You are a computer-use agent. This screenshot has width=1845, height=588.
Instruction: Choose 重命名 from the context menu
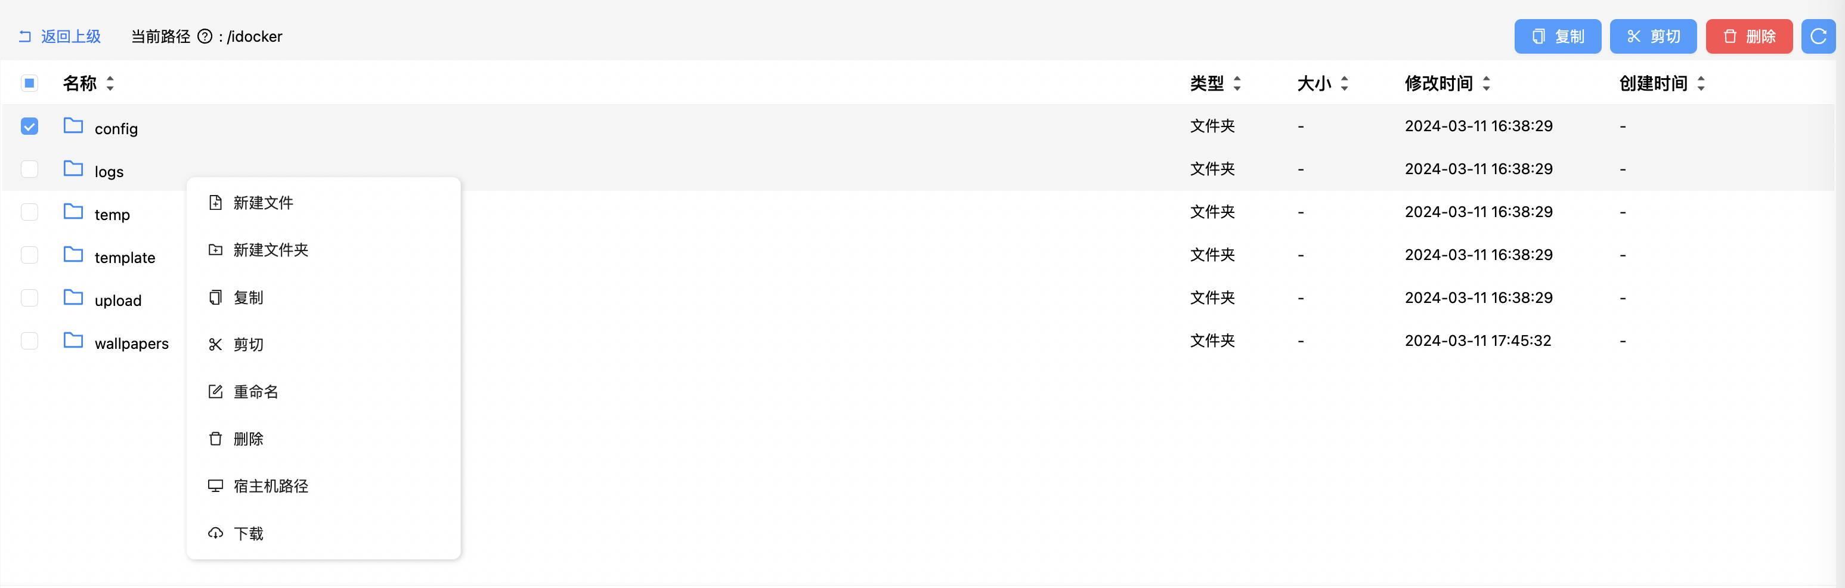point(256,392)
